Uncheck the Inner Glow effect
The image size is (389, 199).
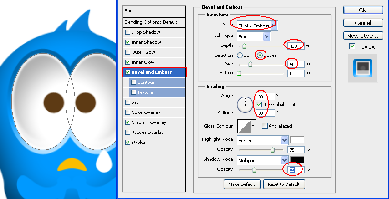point(128,62)
